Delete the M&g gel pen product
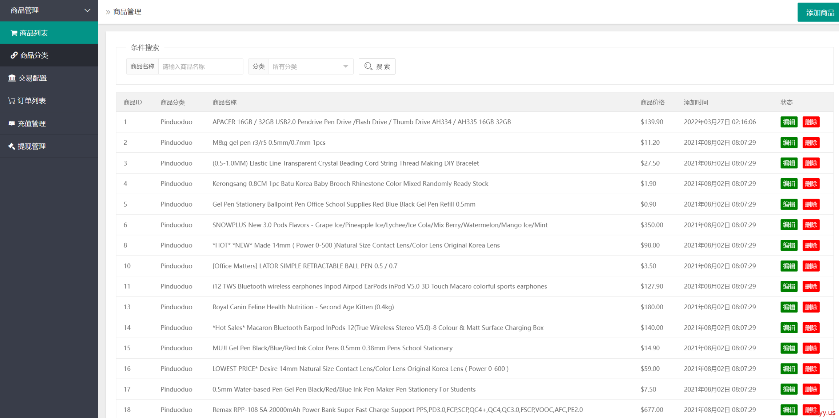The width and height of the screenshot is (839, 418). [811, 143]
